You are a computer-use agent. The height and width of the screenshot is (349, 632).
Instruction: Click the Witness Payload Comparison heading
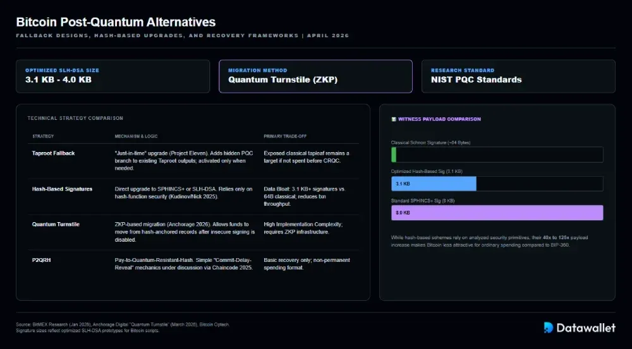coord(439,119)
